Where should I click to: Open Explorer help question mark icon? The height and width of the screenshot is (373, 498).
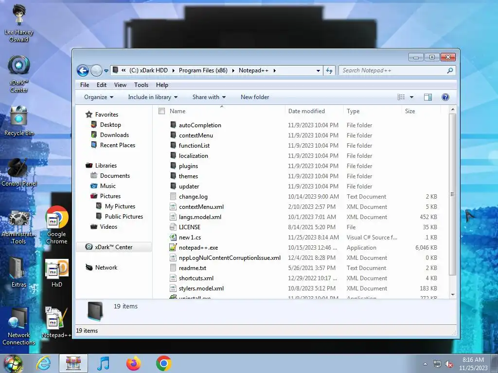pos(445,97)
